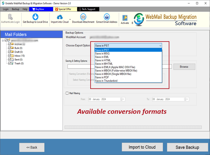Select Save in Thunderbird option
210x155 pixels.
[128, 81]
